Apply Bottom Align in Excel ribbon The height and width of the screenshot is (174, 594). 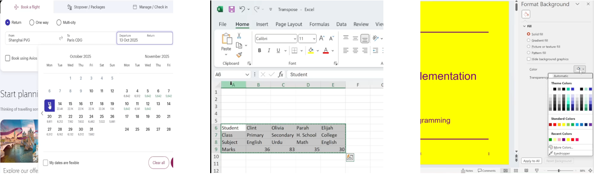point(365,38)
